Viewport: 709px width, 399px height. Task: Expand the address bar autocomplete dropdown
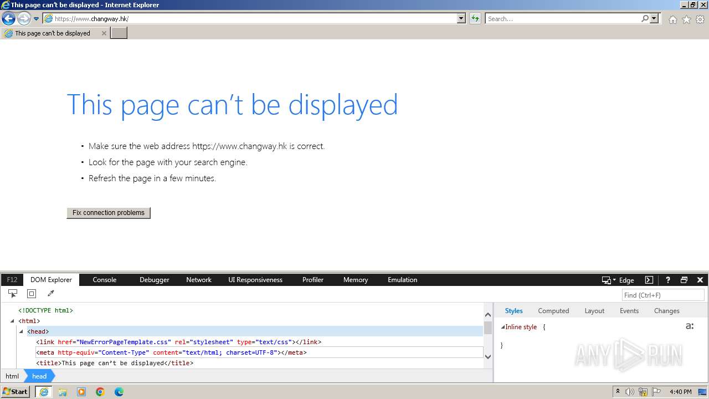click(x=461, y=18)
